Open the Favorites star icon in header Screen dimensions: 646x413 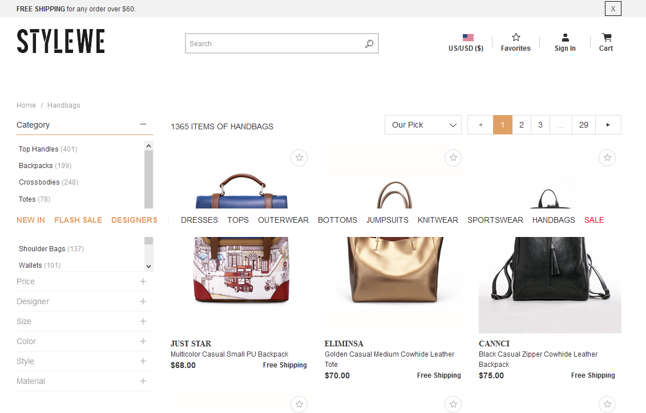[516, 38]
